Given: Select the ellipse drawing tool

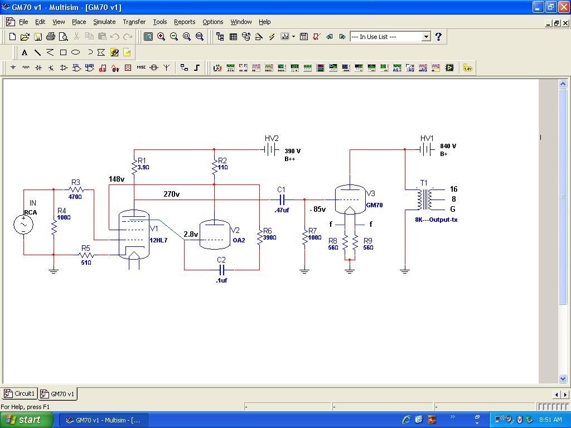Looking at the screenshot, I should click(x=75, y=53).
